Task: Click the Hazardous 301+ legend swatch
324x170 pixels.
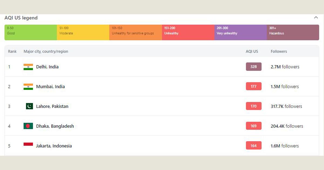Action: click(x=293, y=32)
